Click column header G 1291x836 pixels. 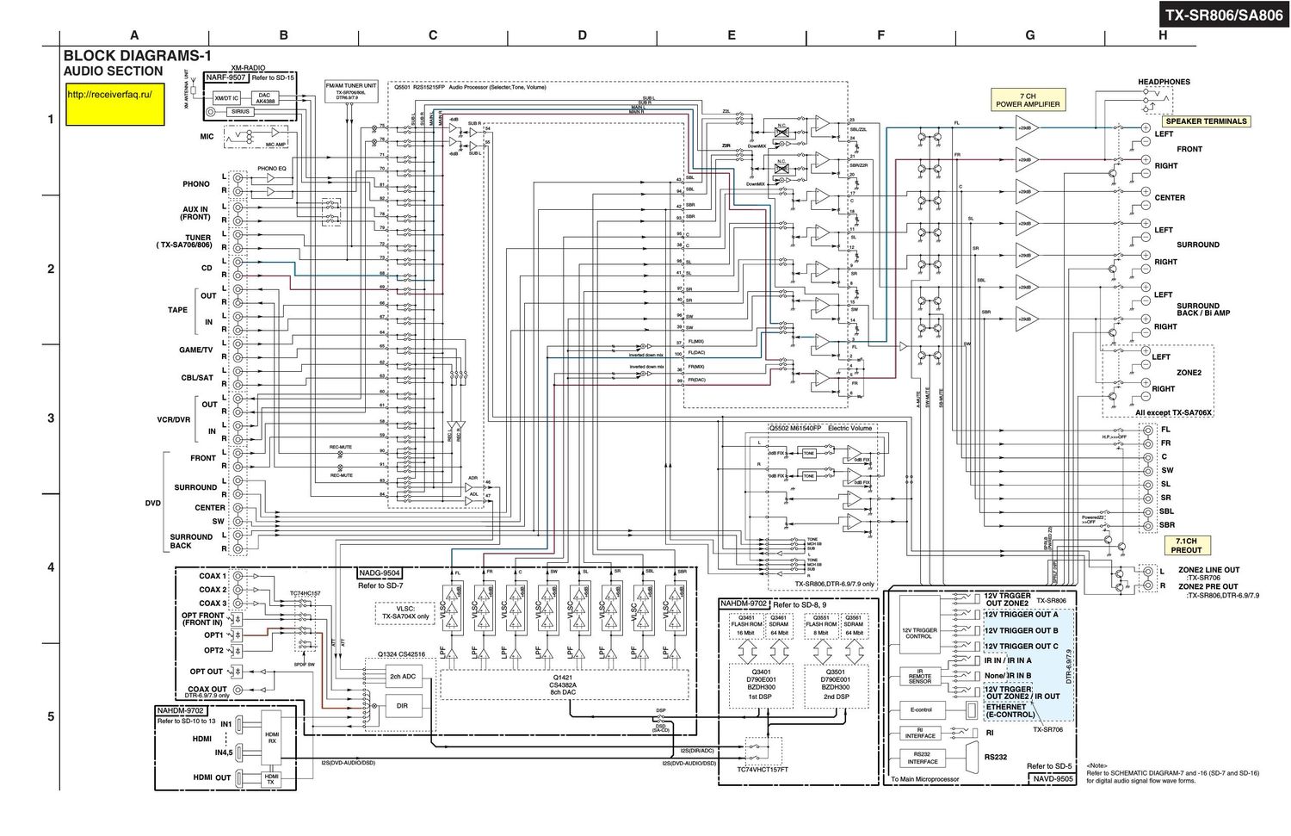click(1030, 35)
